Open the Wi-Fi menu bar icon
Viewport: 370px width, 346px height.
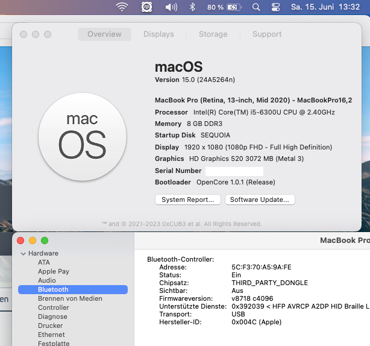[122, 7]
